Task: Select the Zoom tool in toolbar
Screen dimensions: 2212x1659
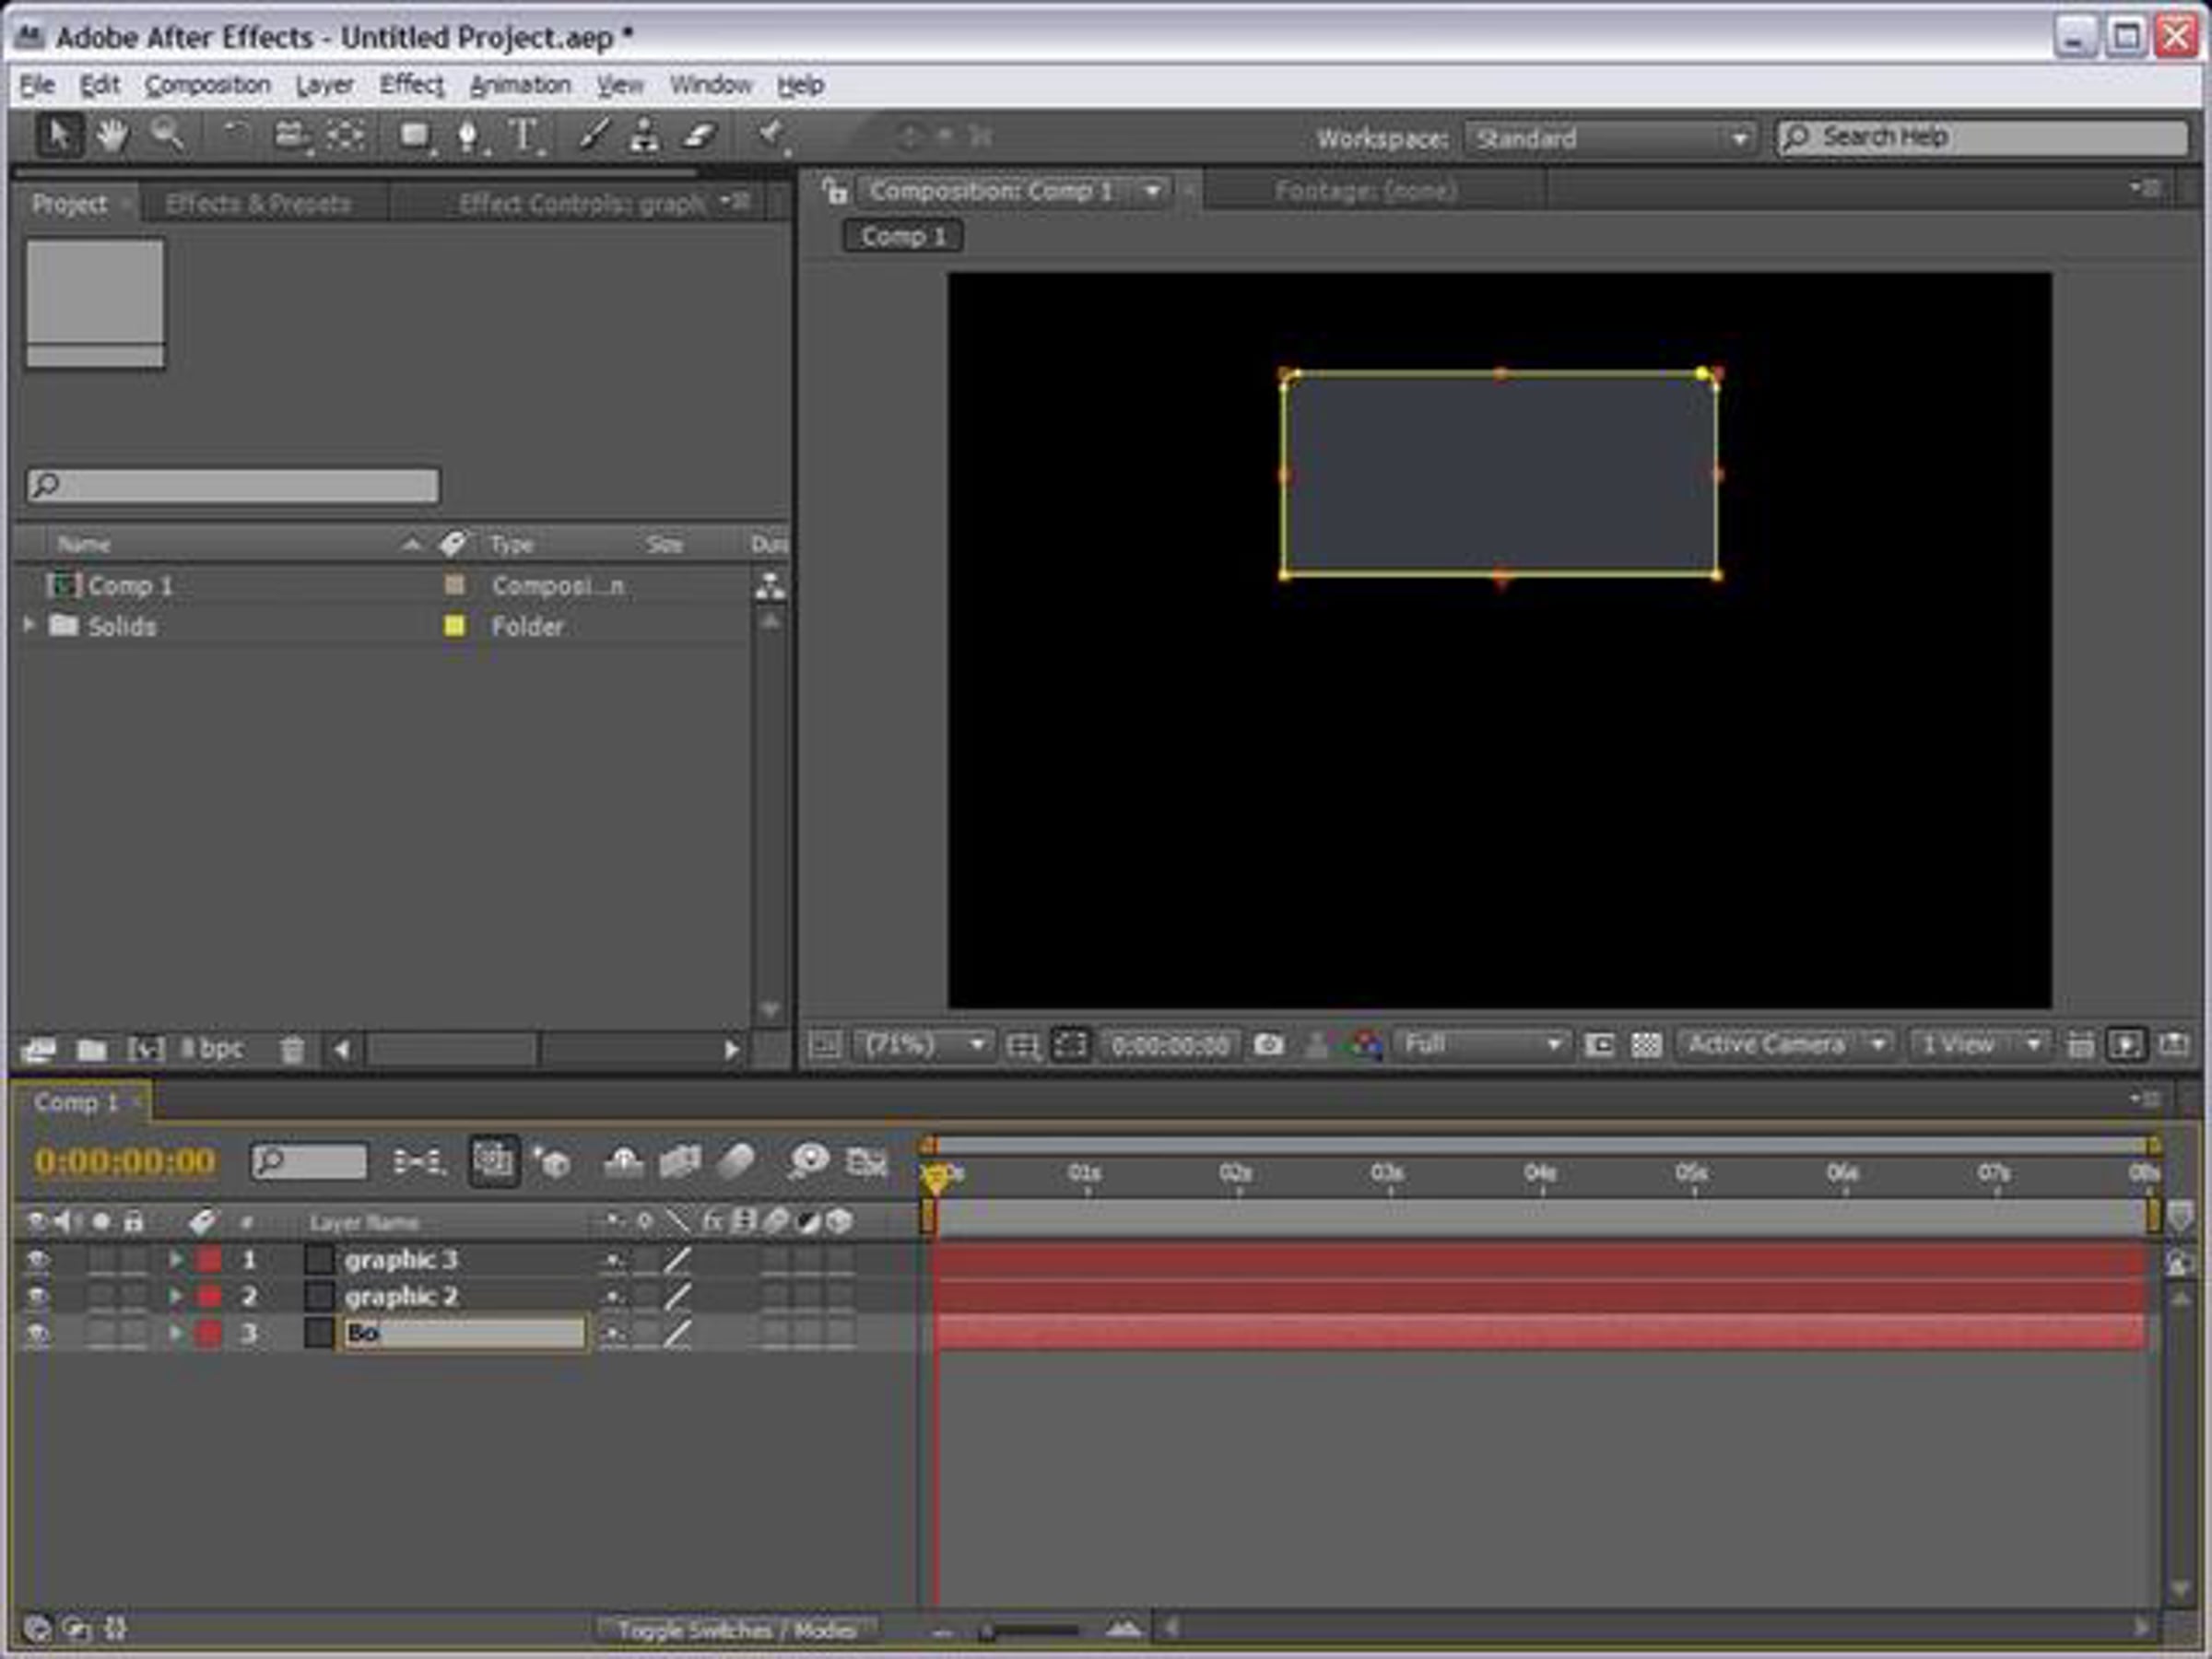Action: [167, 135]
